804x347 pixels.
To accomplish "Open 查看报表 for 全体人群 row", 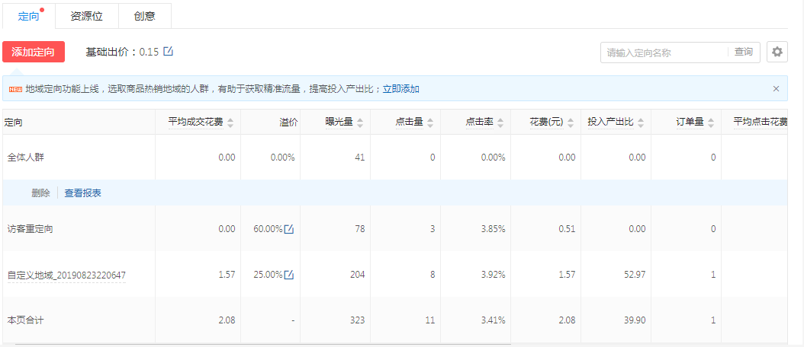I will pyautogui.click(x=82, y=193).
